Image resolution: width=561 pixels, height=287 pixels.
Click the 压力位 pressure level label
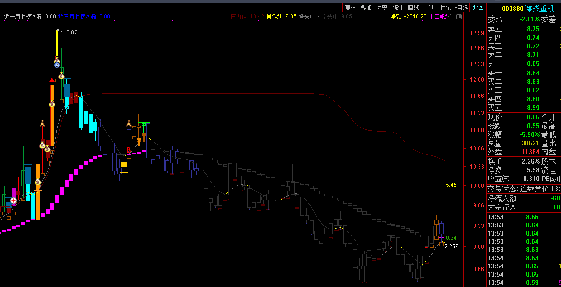(247, 16)
